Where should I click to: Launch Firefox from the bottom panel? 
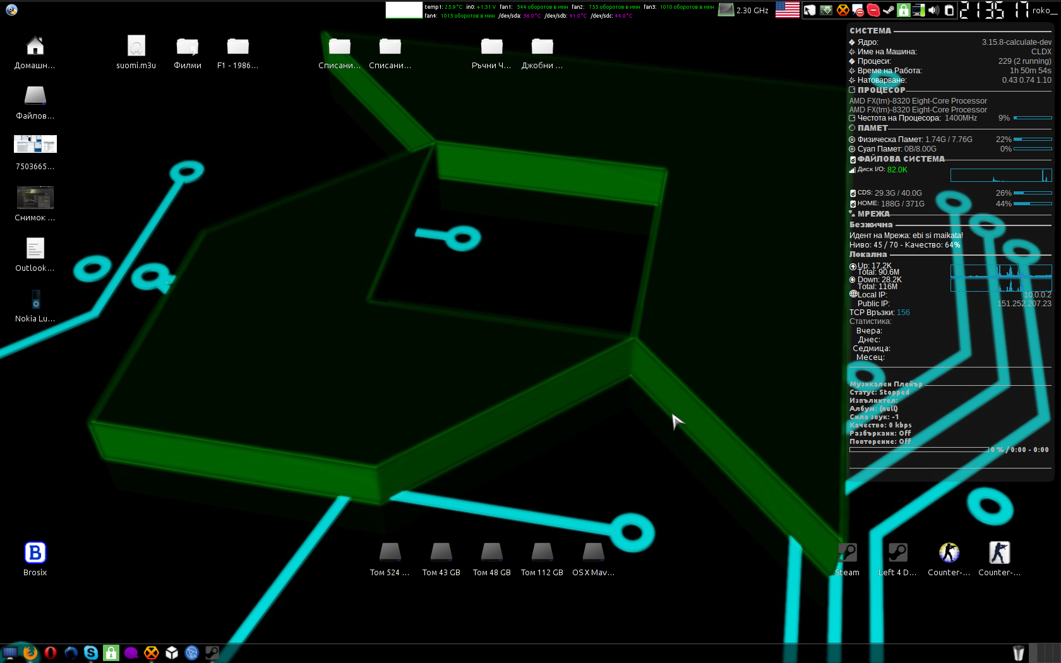pyautogui.click(x=30, y=653)
